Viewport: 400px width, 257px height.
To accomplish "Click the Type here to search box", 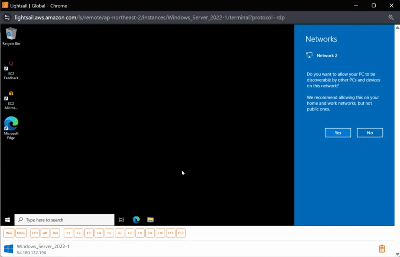I will coord(64,220).
